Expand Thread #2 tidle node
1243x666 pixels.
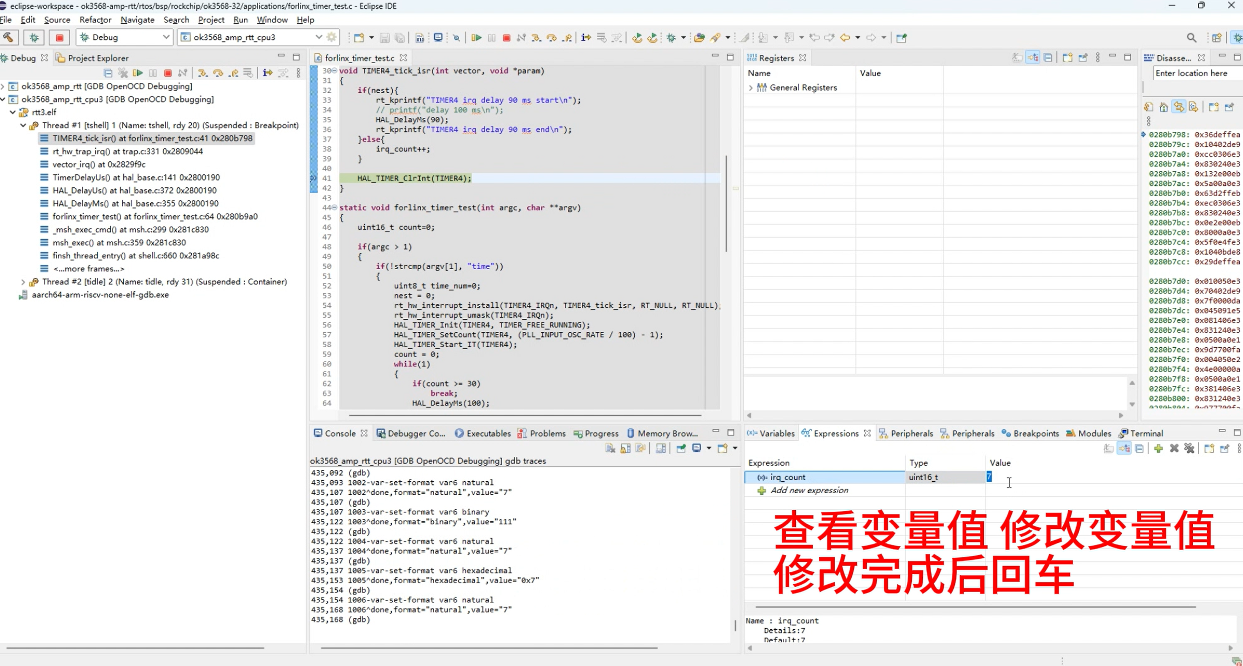pyautogui.click(x=23, y=282)
